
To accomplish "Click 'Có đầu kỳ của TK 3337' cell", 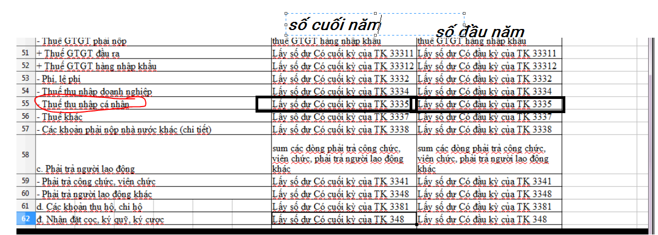I will point(490,116).
